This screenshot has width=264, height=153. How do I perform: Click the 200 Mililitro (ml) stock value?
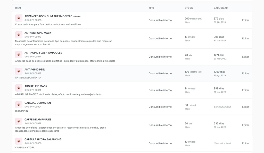193,19
